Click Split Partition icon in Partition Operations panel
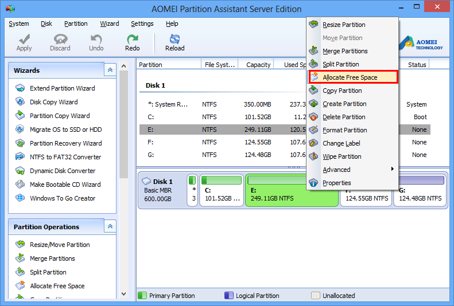 pos(20,272)
